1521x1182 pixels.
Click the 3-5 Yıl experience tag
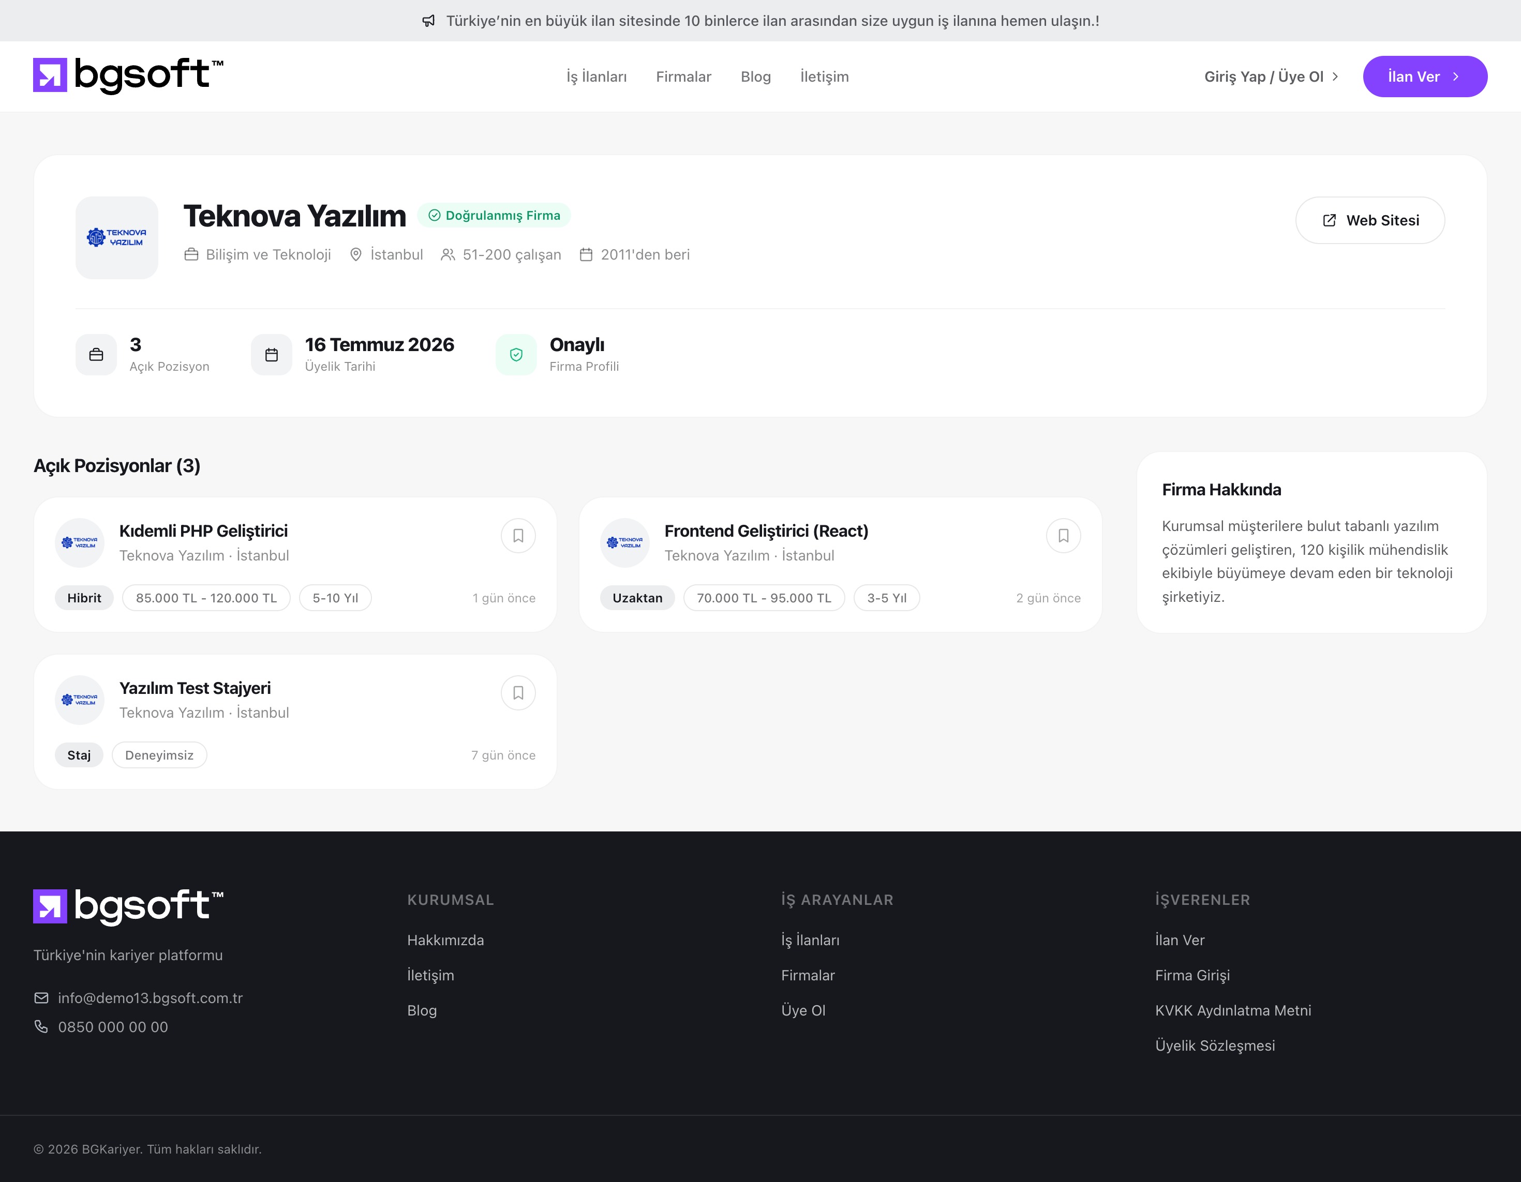[887, 598]
